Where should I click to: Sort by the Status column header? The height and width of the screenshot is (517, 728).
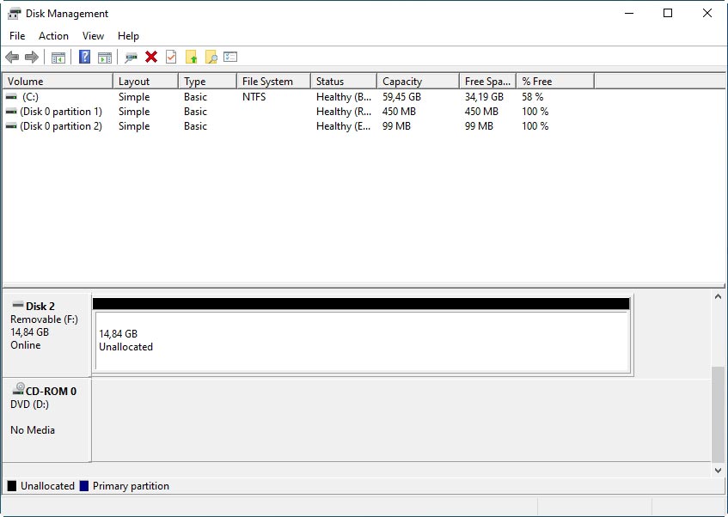click(344, 82)
